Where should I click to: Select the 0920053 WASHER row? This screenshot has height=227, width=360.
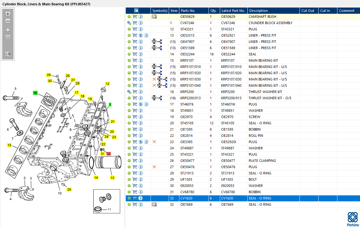[x=243, y=186]
